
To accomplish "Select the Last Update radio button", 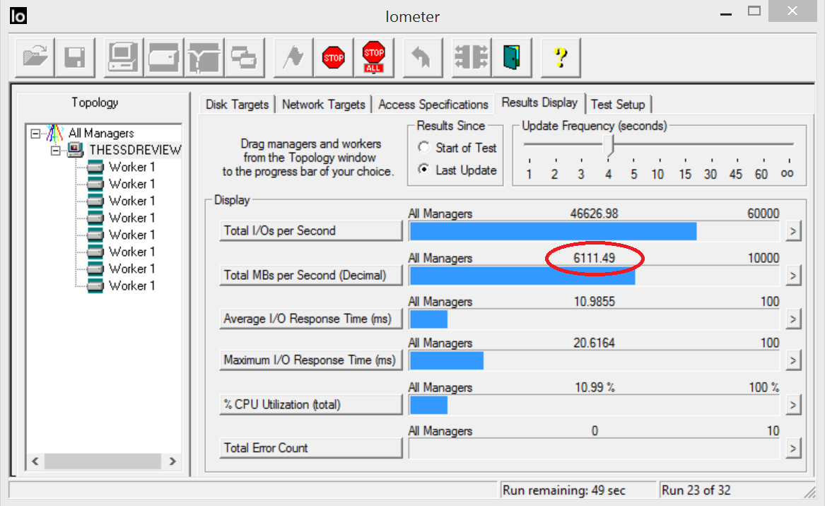I will (x=424, y=170).
